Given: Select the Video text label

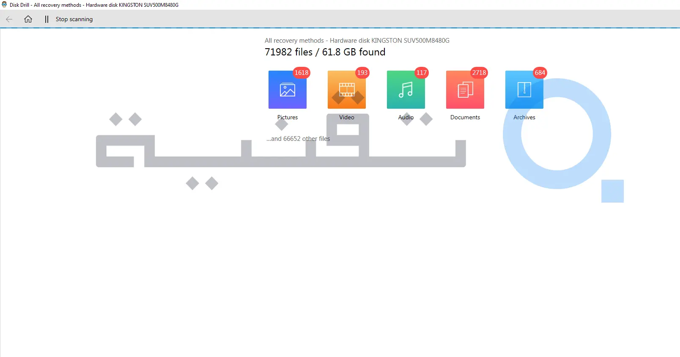Looking at the screenshot, I should pyautogui.click(x=347, y=117).
